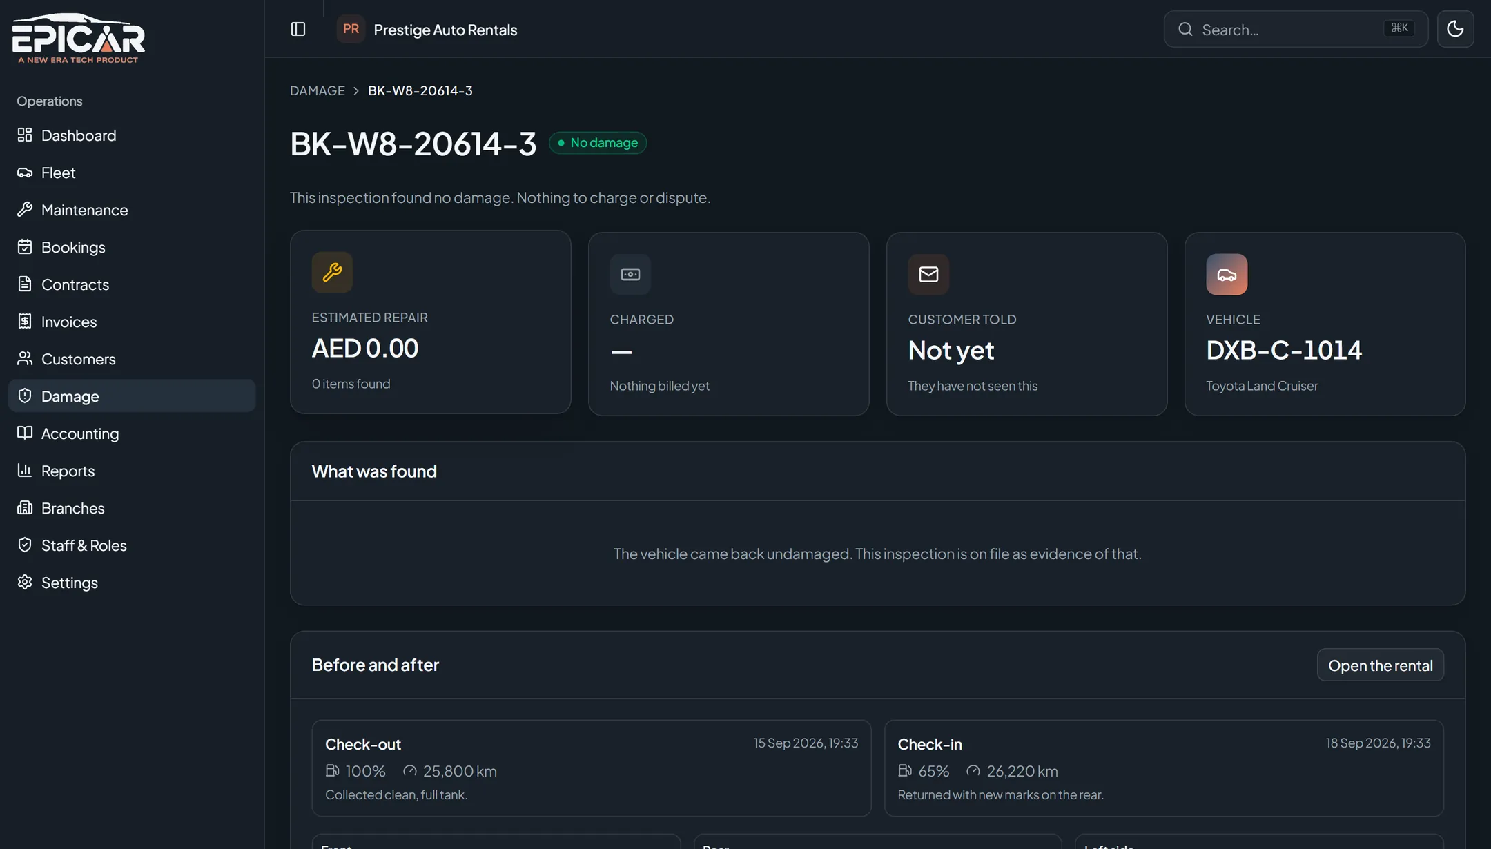This screenshot has height=849, width=1491.
Task: Click the search magnifier icon
Action: pos(1185,29)
